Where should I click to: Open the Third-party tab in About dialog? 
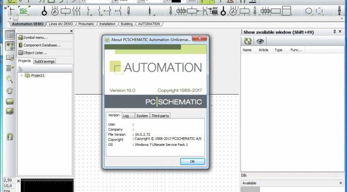pyautogui.click(x=160, y=116)
